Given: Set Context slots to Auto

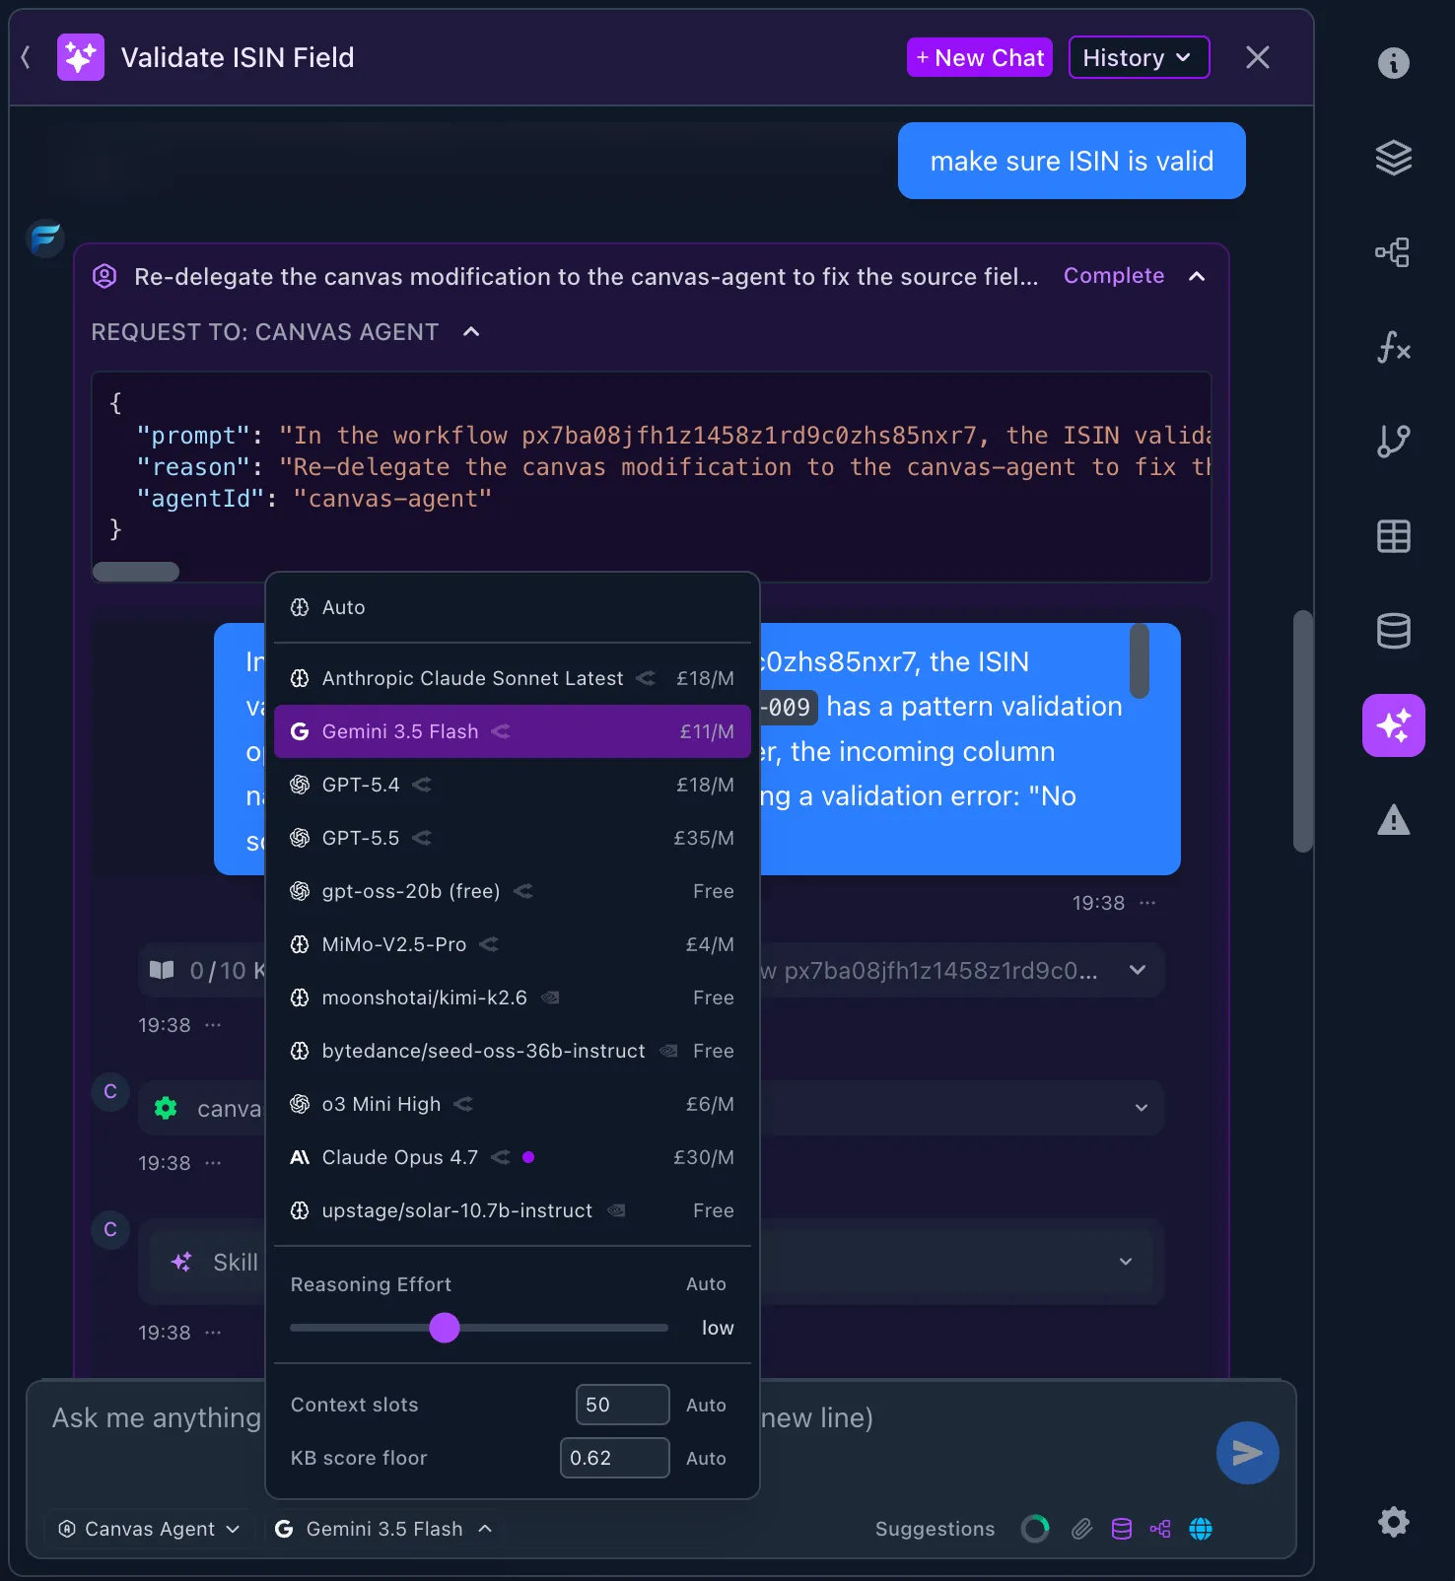Looking at the screenshot, I should (x=706, y=1405).
